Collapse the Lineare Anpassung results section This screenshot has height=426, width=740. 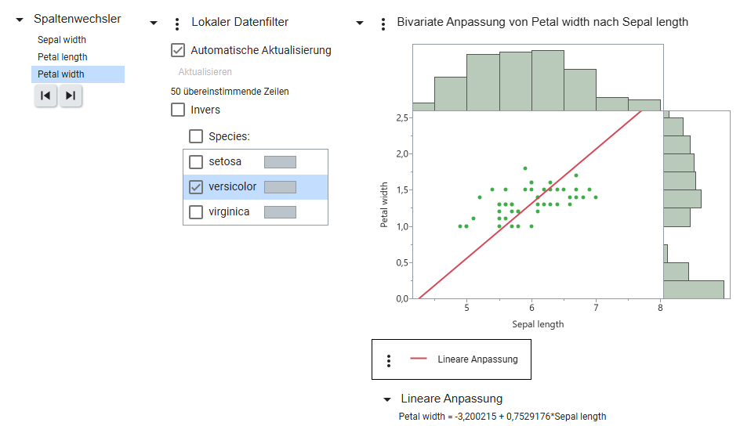click(387, 399)
